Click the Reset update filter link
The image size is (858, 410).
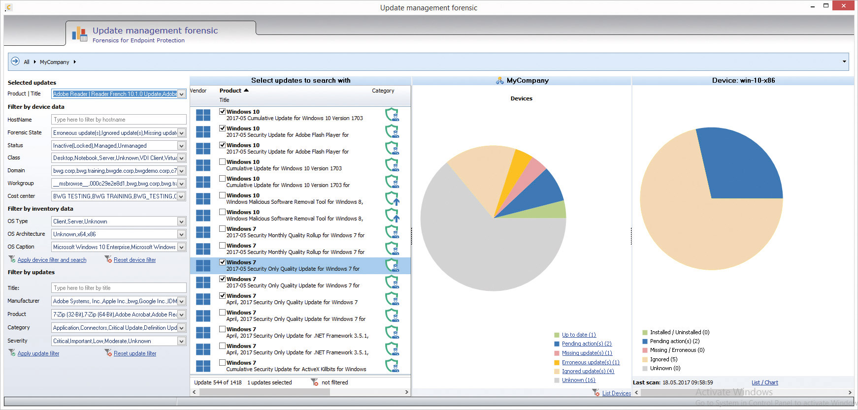[x=135, y=353]
